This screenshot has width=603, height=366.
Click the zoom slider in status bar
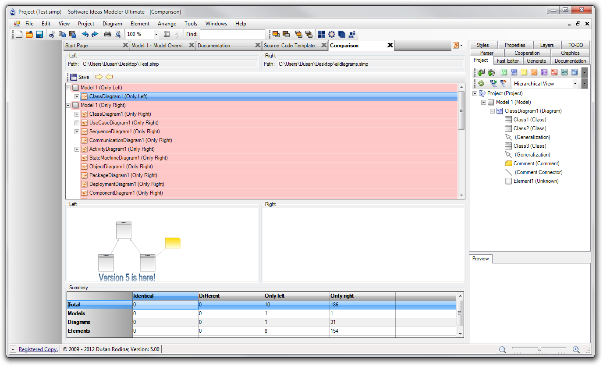(539, 349)
